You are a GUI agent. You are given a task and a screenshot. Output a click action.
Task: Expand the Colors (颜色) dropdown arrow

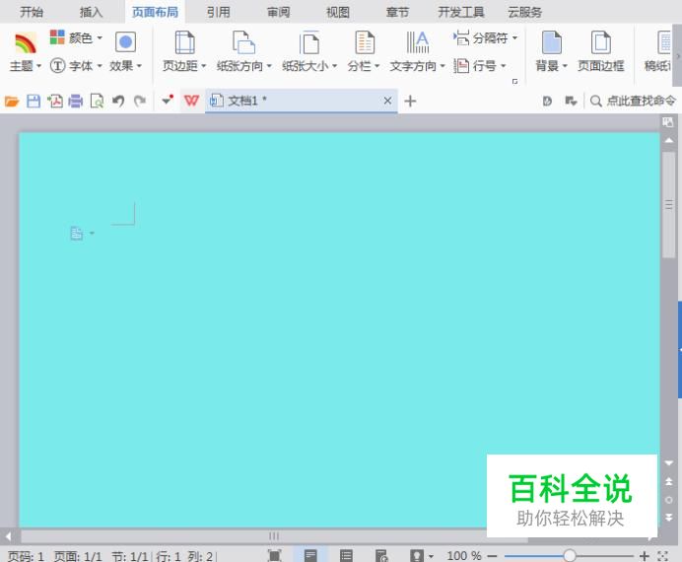click(100, 37)
